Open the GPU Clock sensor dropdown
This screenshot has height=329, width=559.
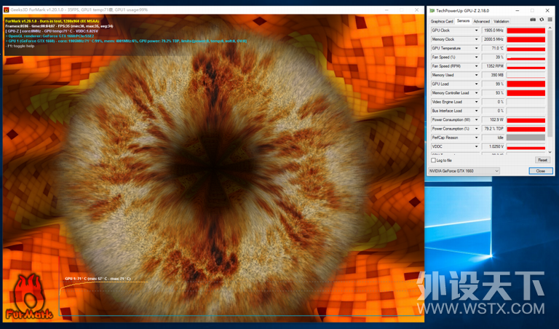pyautogui.click(x=476, y=31)
